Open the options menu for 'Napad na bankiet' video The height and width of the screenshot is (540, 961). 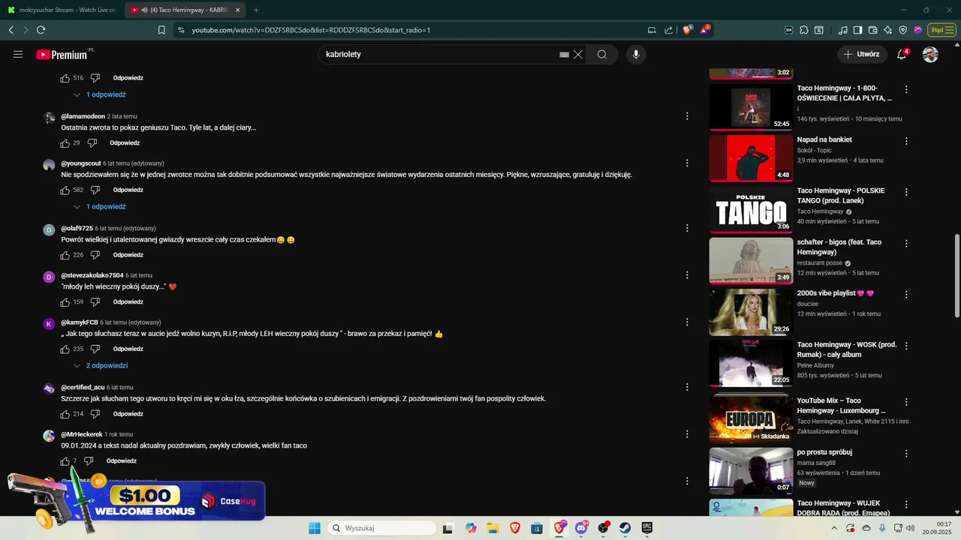tap(906, 140)
